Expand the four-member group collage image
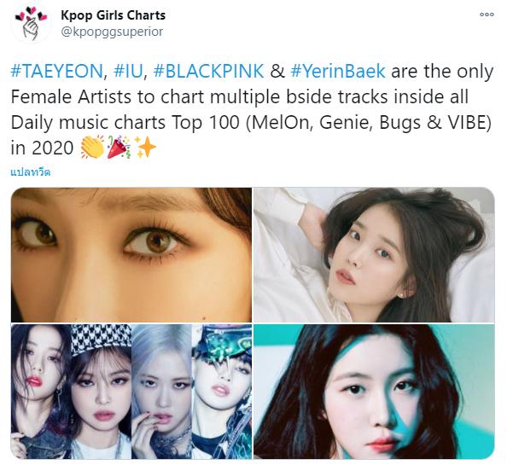The width and height of the screenshot is (507, 465). (131, 392)
